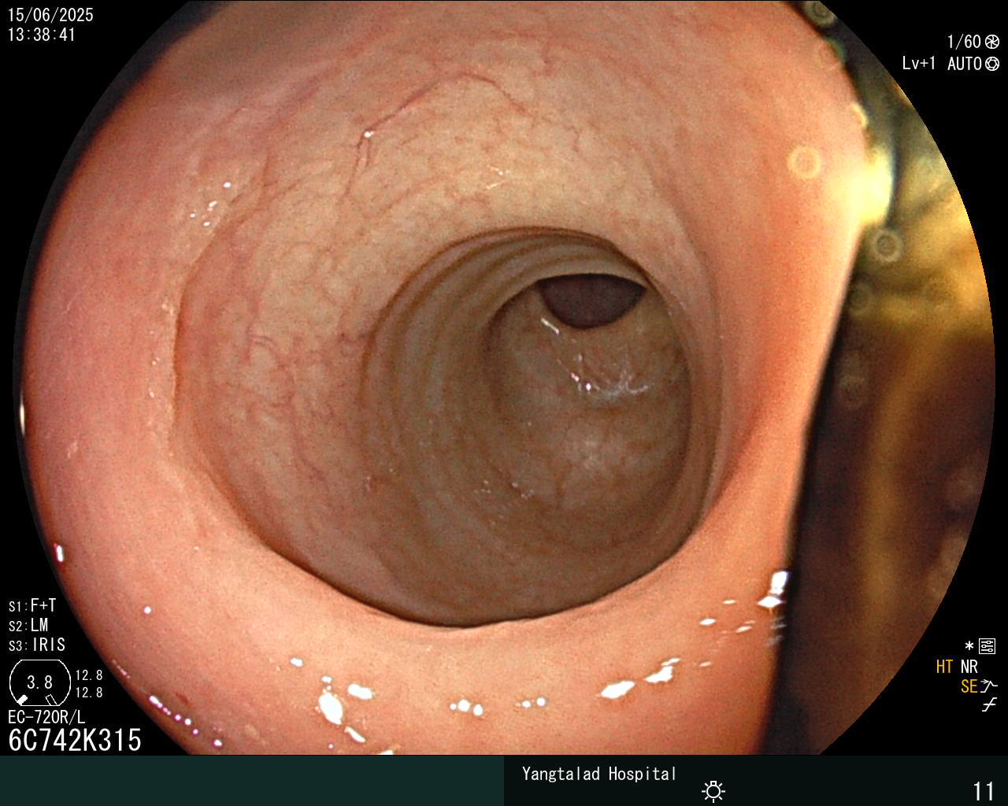
Task: Select the NR noise reduction indicator
Action: [x=969, y=667]
